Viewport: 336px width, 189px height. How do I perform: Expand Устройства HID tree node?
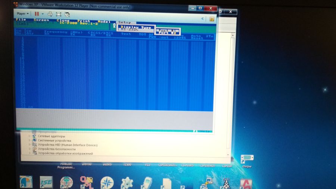[29, 145]
